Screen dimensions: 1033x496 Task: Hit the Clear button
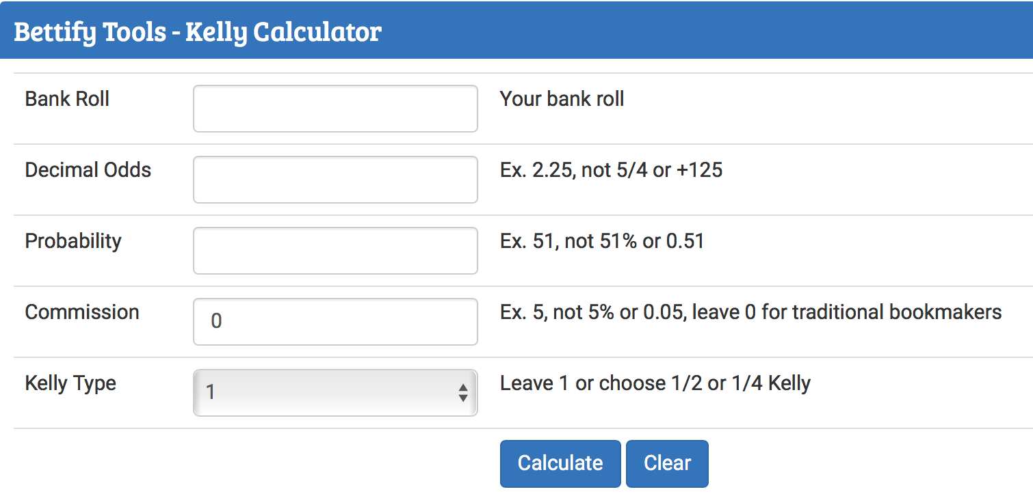pos(667,463)
